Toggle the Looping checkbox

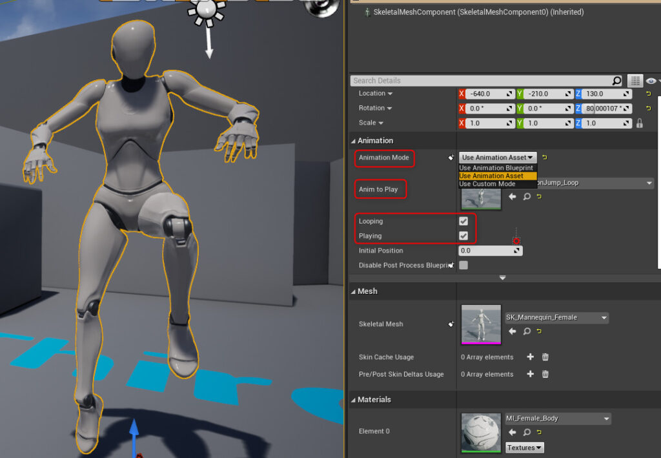click(x=463, y=222)
